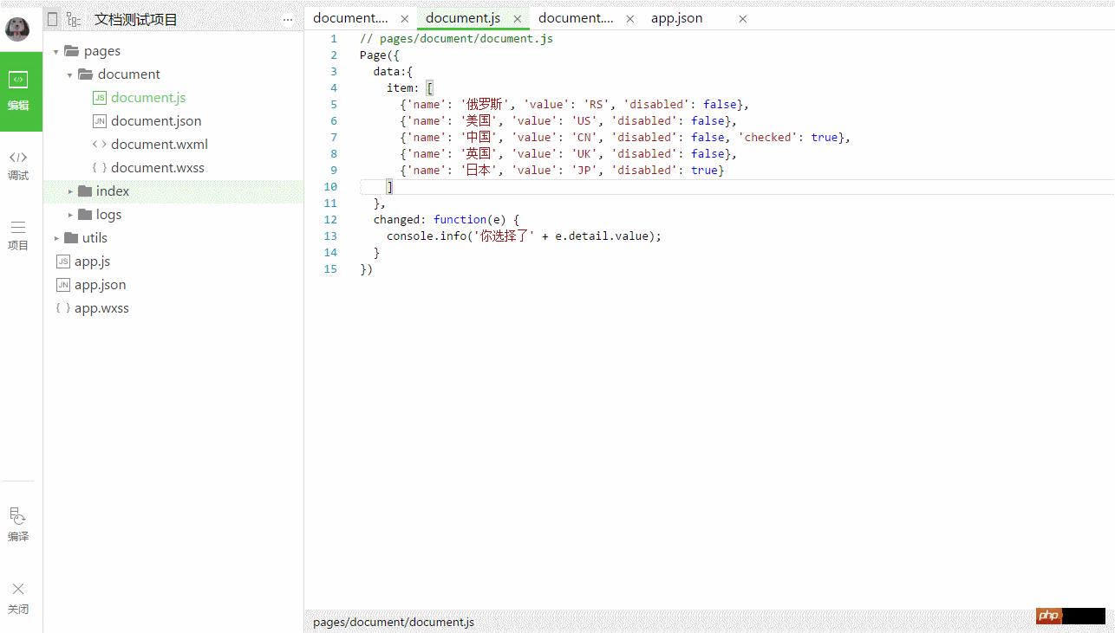1115x633 pixels.
Task: Expand the utils folder
Action: tap(57, 238)
